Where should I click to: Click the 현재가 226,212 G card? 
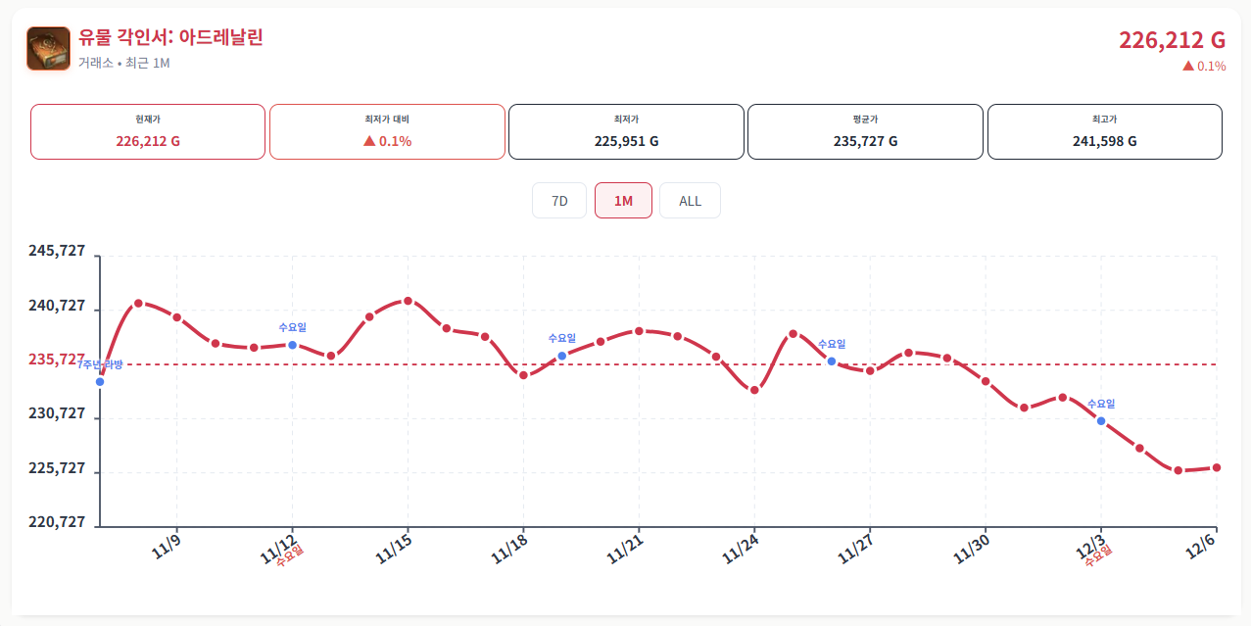click(x=148, y=131)
